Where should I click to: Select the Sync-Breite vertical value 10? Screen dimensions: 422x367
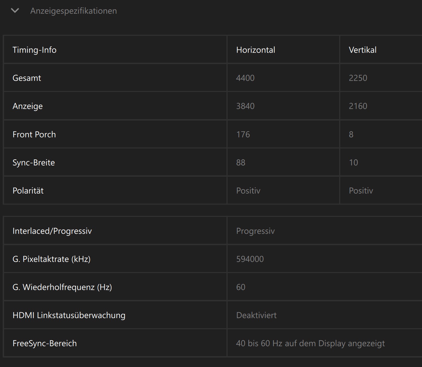coord(353,163)
